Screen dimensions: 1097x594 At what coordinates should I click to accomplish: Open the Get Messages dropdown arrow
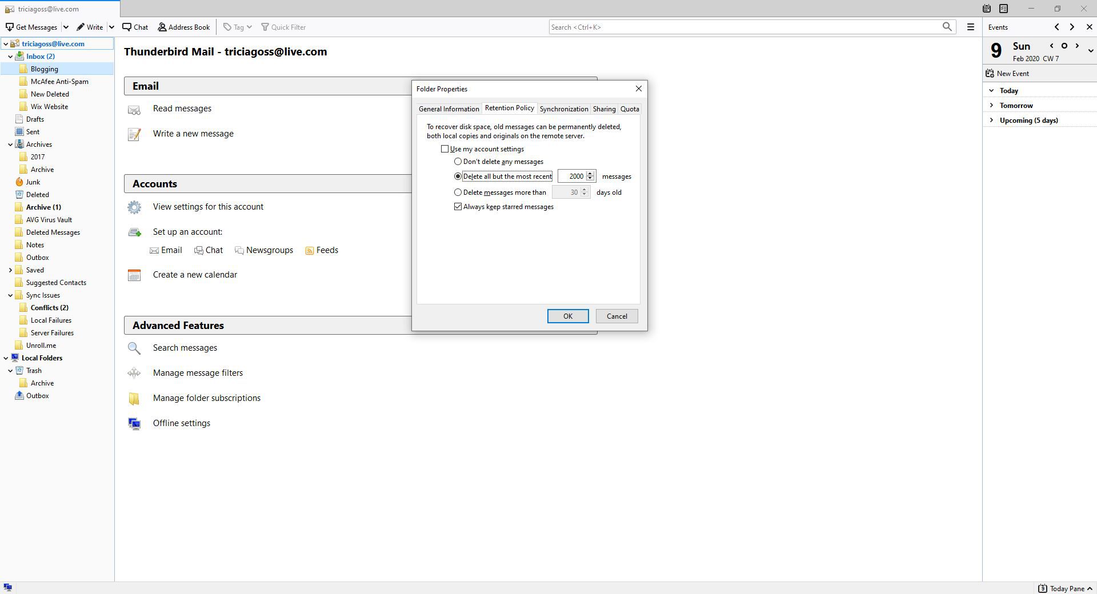(x=66, y=27)
